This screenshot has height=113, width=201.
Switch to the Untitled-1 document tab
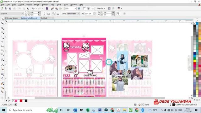coord(44,18)
